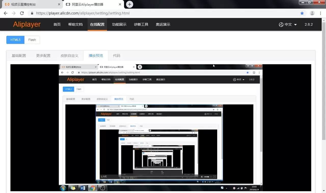
Task: Bookmark this page with the star icon
Action: tap(302, 13)
